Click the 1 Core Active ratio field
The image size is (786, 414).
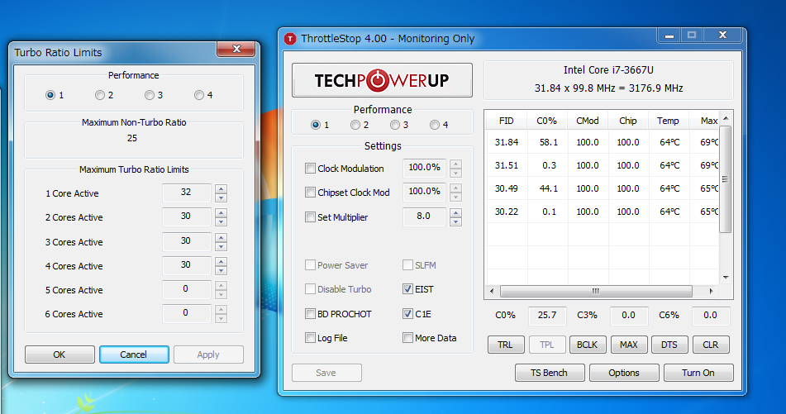point(186,193)
